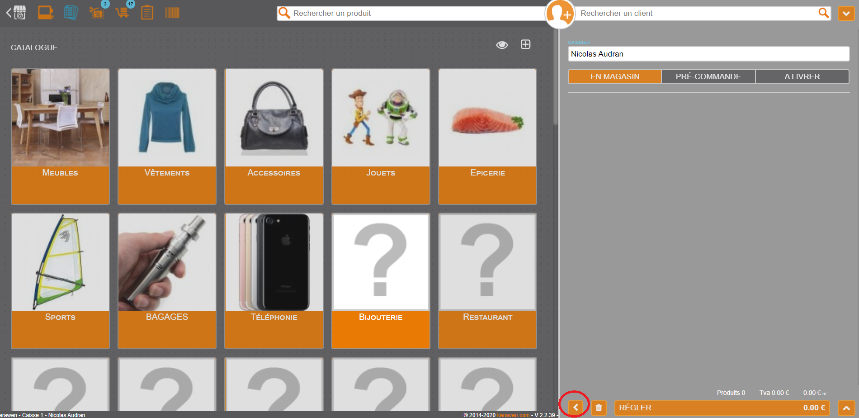Open the Jouets category
This screenshot has height=418, width=859.
click(381, 137)
